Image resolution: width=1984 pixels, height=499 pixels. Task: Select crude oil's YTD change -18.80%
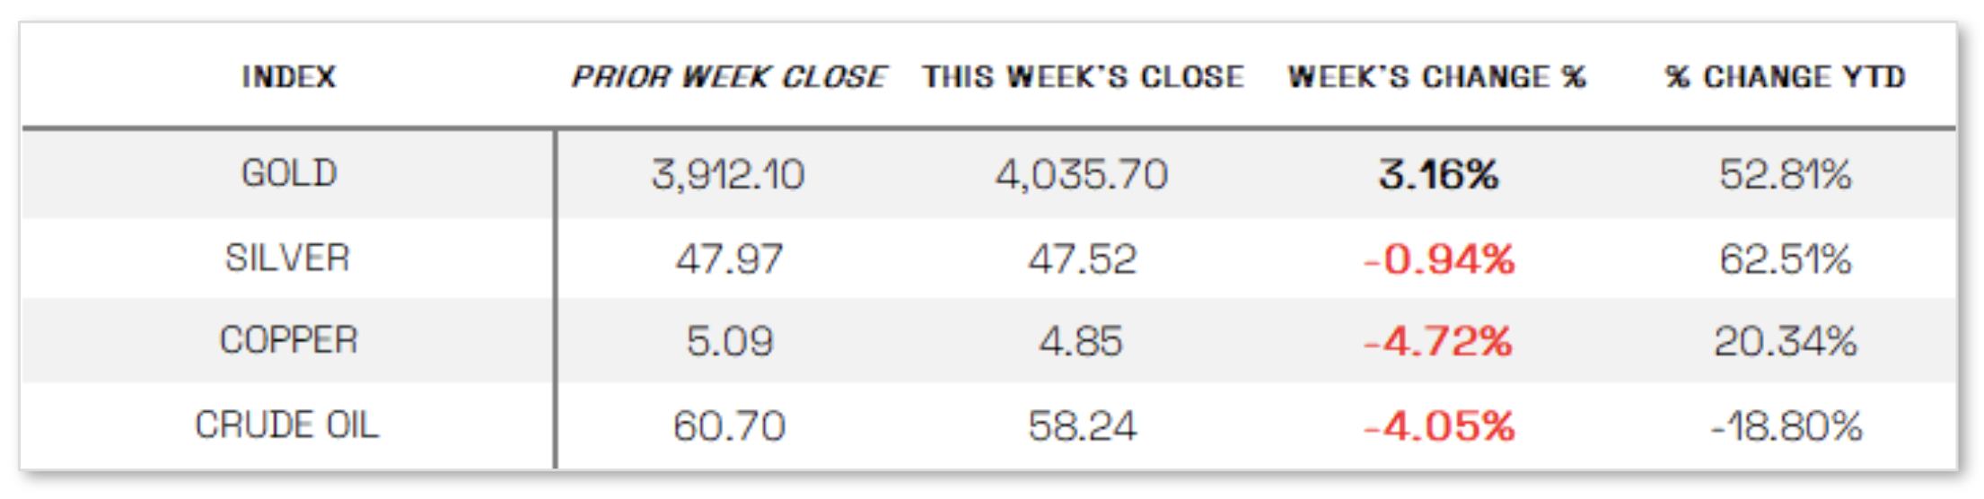click(1786, 425)
